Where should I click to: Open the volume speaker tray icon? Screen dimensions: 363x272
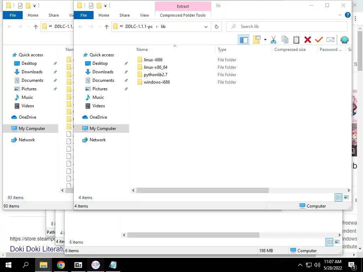pyautogui.click(x=317, y=265)
